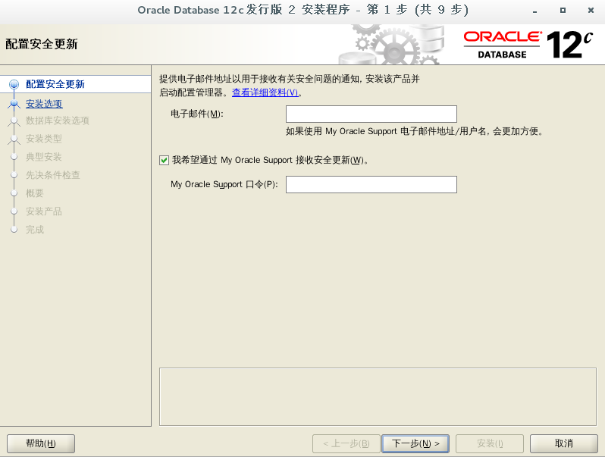This screenshot has width=605, height=457.
Task: Click 数据库安装选项 step label
Action: 58,121
